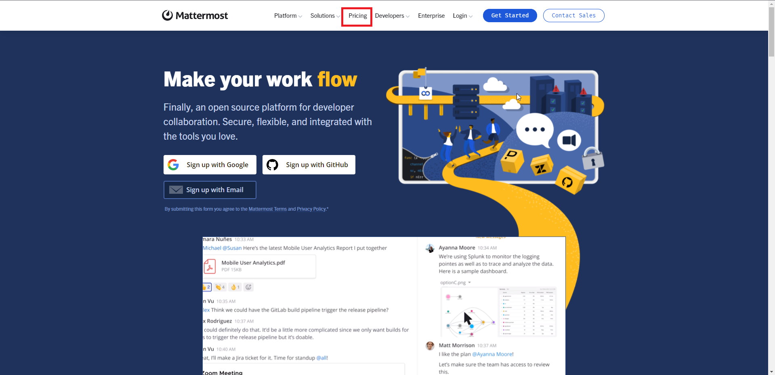Click the scrollbar up arrow

pyautogui.click(x=771, y=3)
